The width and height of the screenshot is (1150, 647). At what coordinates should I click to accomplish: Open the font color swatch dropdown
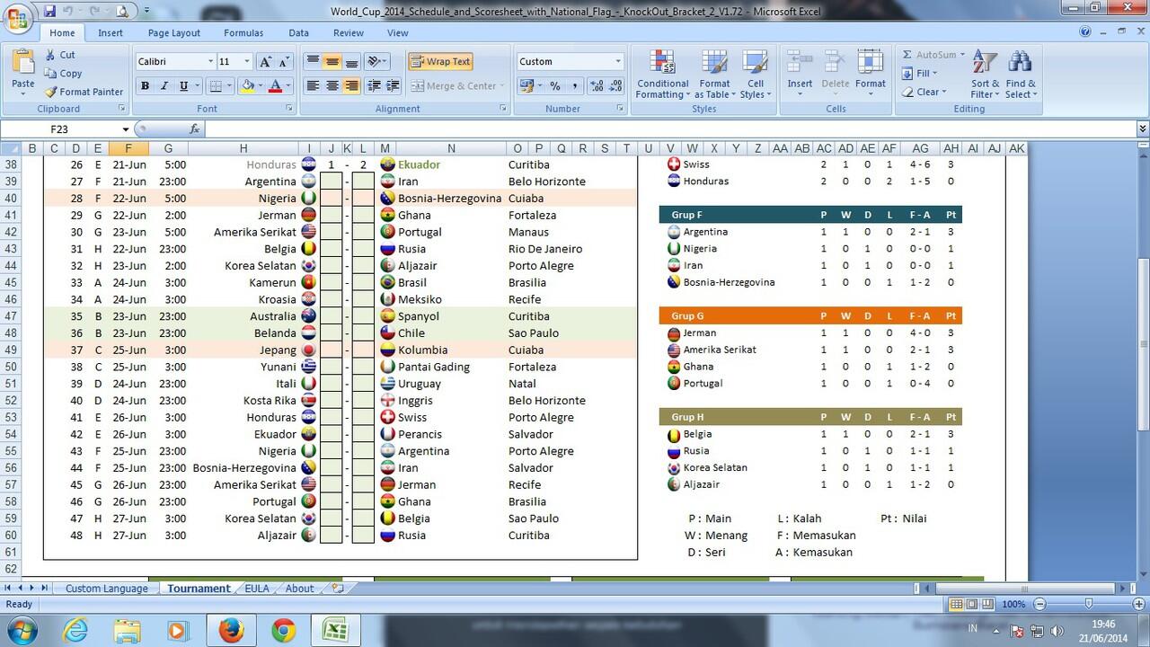tap(287, 86)
